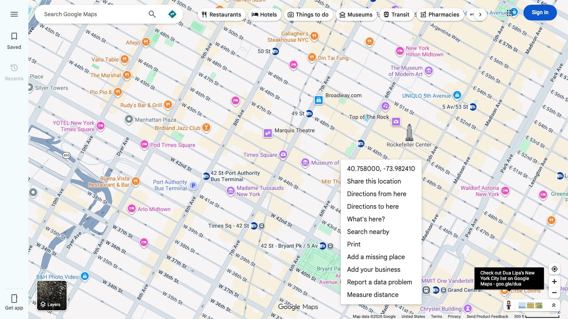Open the hamburger main menu
Viewport: 568px width, 319px height.
[x=14, y=14]
